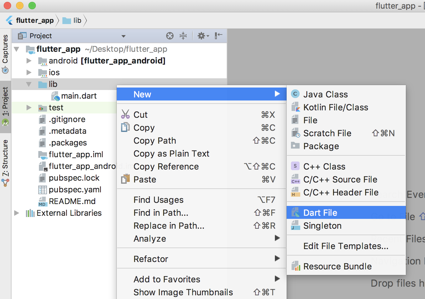Click the README.md markdown icon
This screenshot has height=299, width=425.
[42, 201]
